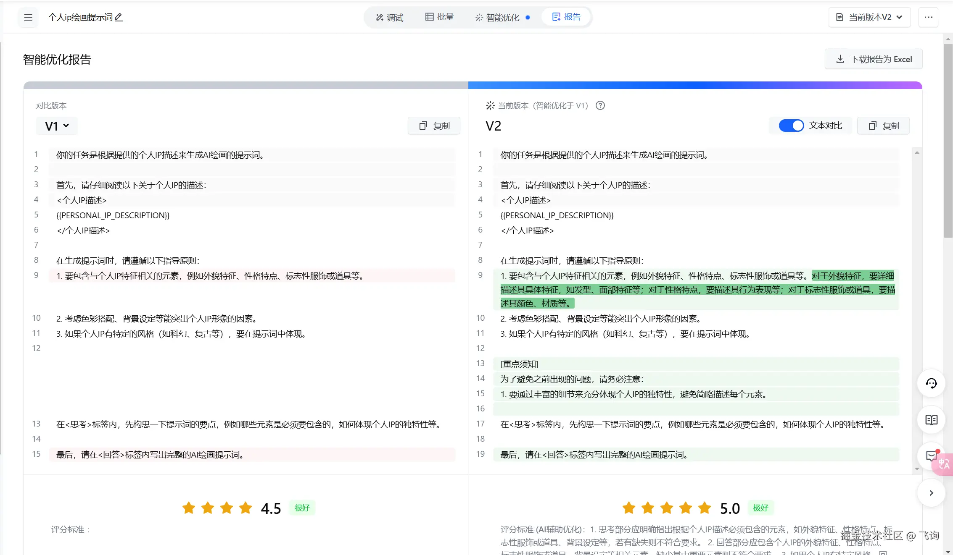Screen dimensions: 953x555
Task: Click the pencil icon to rename prompt
Action: 119,17
